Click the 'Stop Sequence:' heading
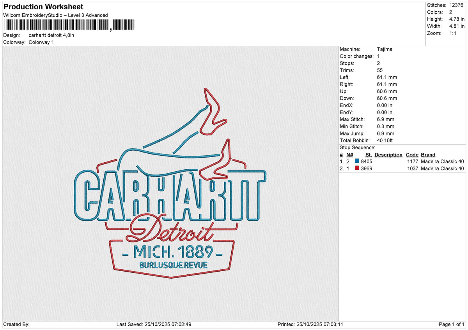The height and width of the screenshot is (330, 468). 358,147
